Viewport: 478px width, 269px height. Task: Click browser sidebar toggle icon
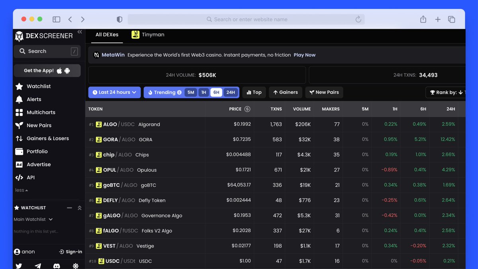[x=57, y=19]
